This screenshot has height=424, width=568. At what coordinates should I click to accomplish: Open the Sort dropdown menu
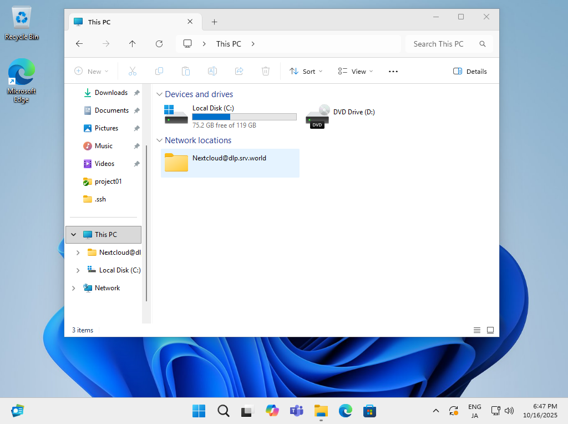[306, 71]
